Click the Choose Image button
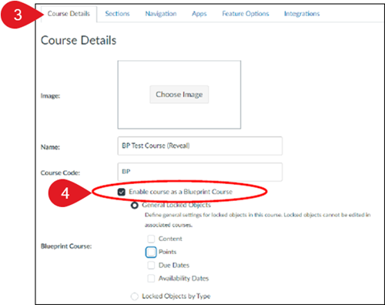This screenshot has width=385, height=305. point(179,95)
